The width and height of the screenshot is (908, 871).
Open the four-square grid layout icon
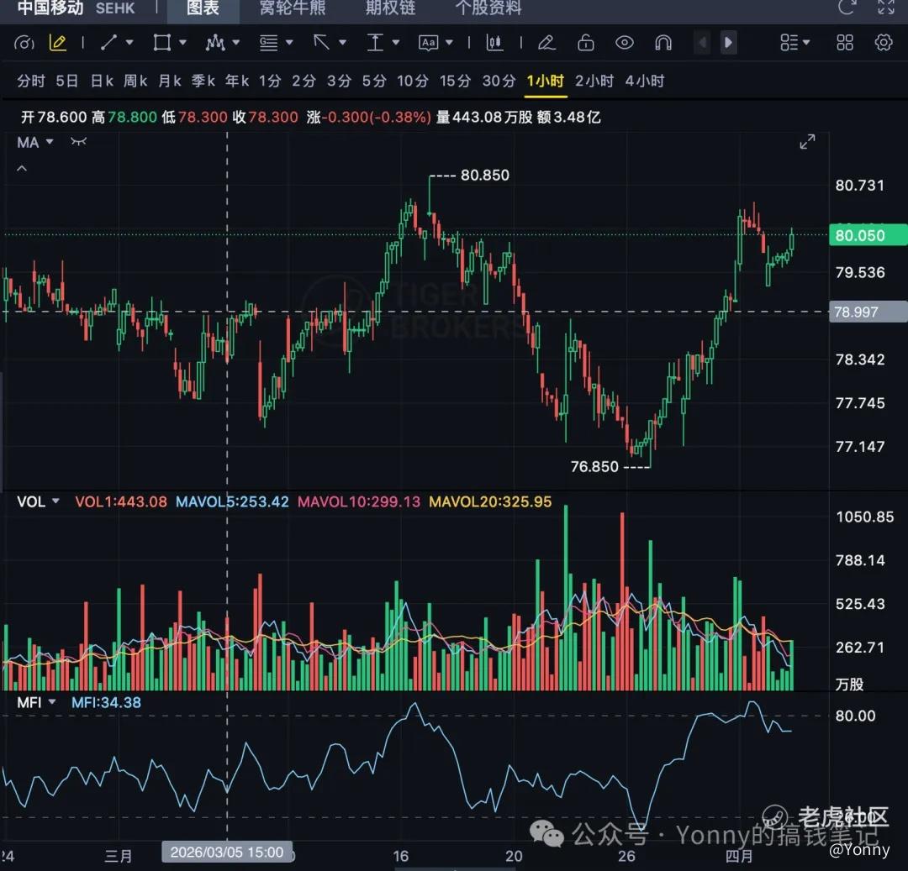point(845,42)
